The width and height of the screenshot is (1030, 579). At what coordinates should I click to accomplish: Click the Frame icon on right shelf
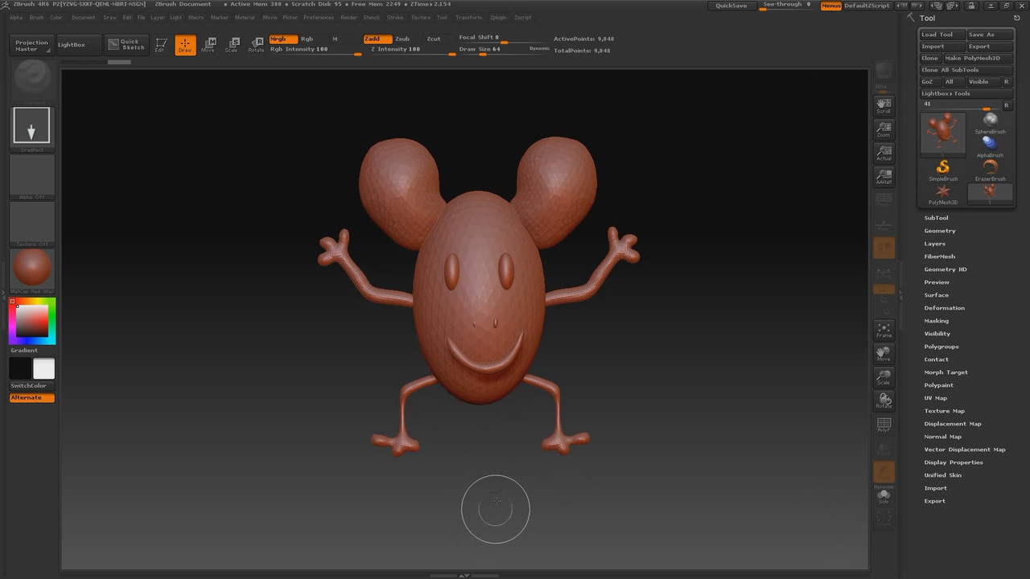coord(884,330)
